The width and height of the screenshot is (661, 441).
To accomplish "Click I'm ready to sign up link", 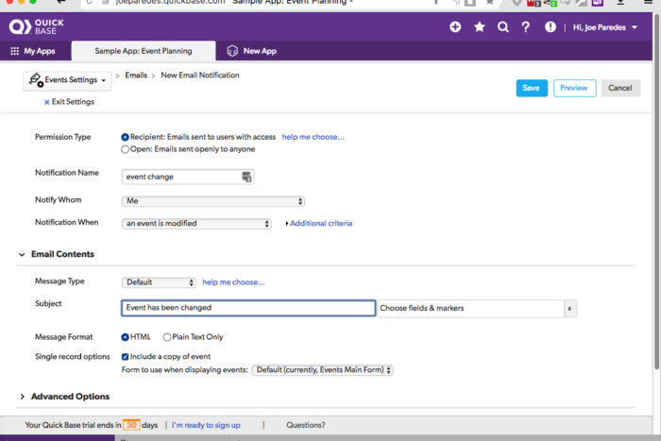I will (x=206, y=425).
